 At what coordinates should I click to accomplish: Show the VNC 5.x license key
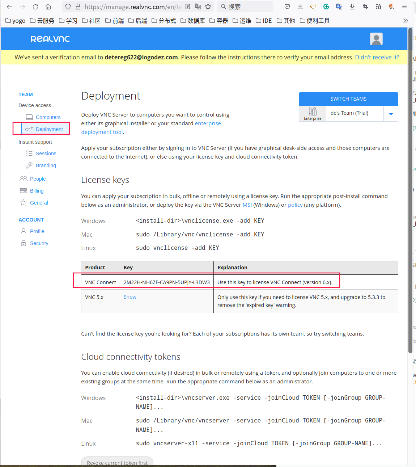coord(130,297)
